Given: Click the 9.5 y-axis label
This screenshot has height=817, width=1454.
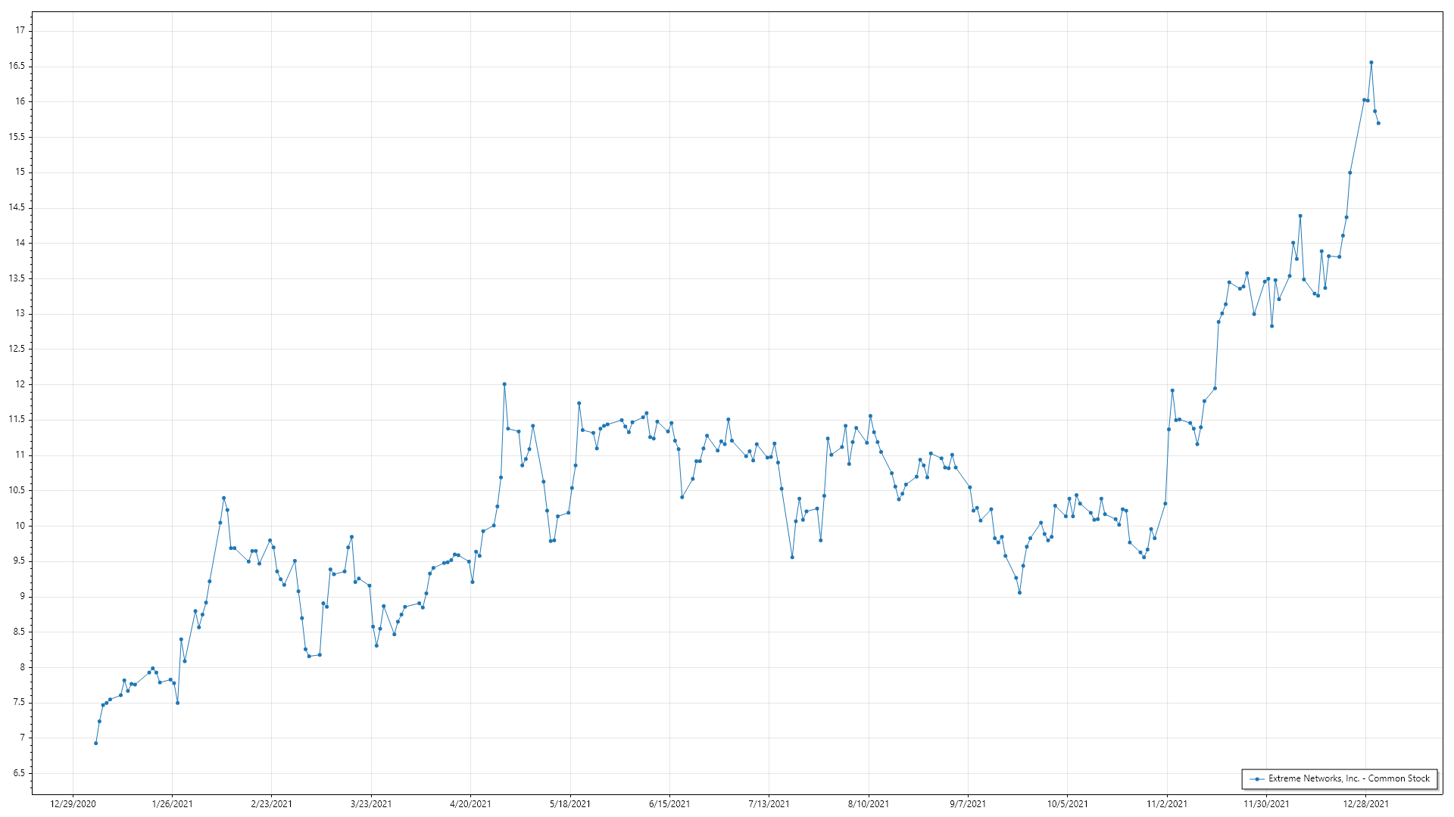Looking at the screenshot, I should click(x=18, y=561).
